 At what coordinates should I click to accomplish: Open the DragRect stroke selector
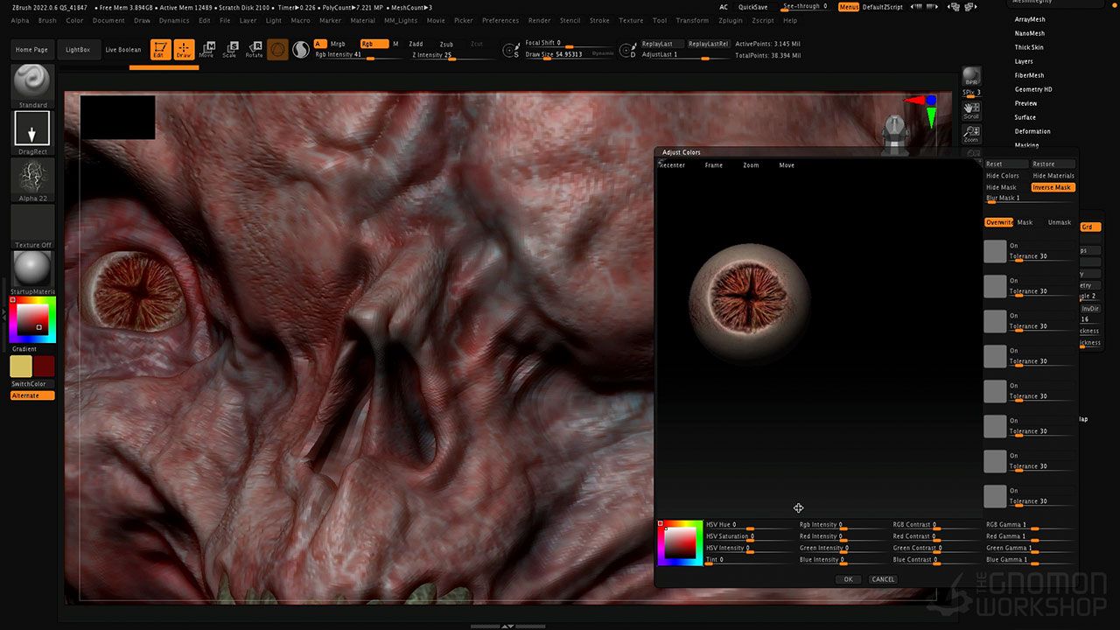(x=32, y=129)
